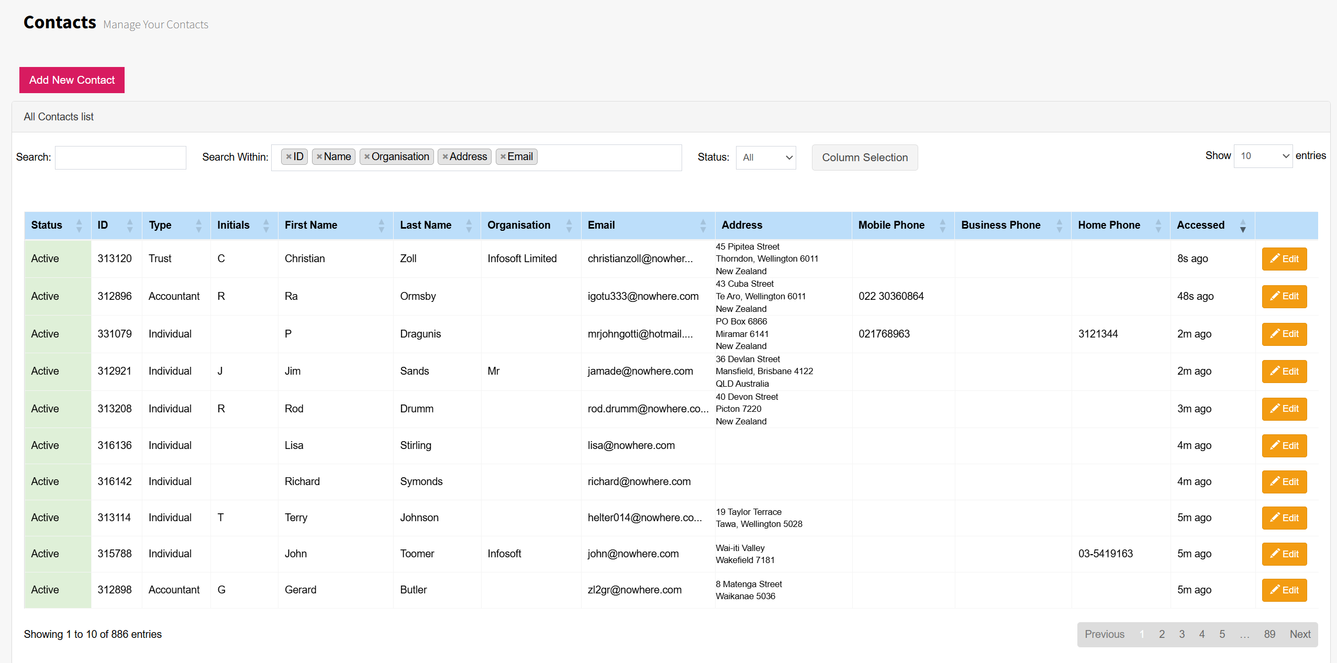This screenshot has height=663, width=1337.
Task: Click Showing 1 to 10 of 886 entries
Action: pyautogui.click(x=93, y=634)
